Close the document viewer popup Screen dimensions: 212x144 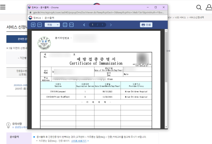click(163, 7)
